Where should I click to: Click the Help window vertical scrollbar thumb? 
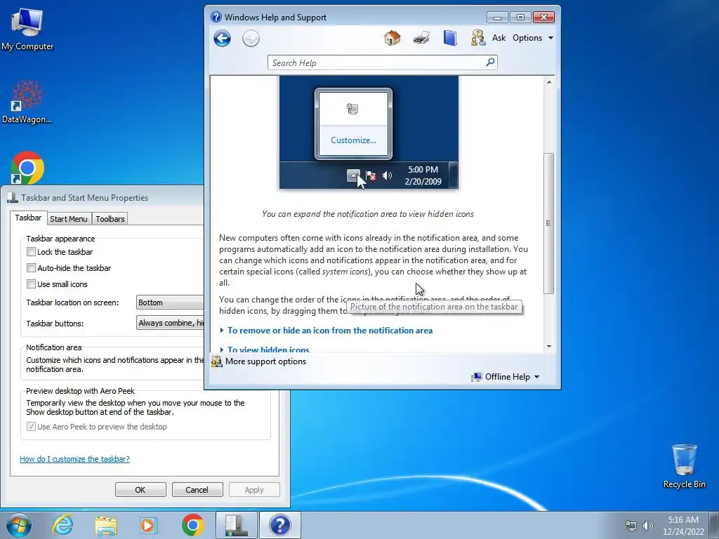(549, 223)
